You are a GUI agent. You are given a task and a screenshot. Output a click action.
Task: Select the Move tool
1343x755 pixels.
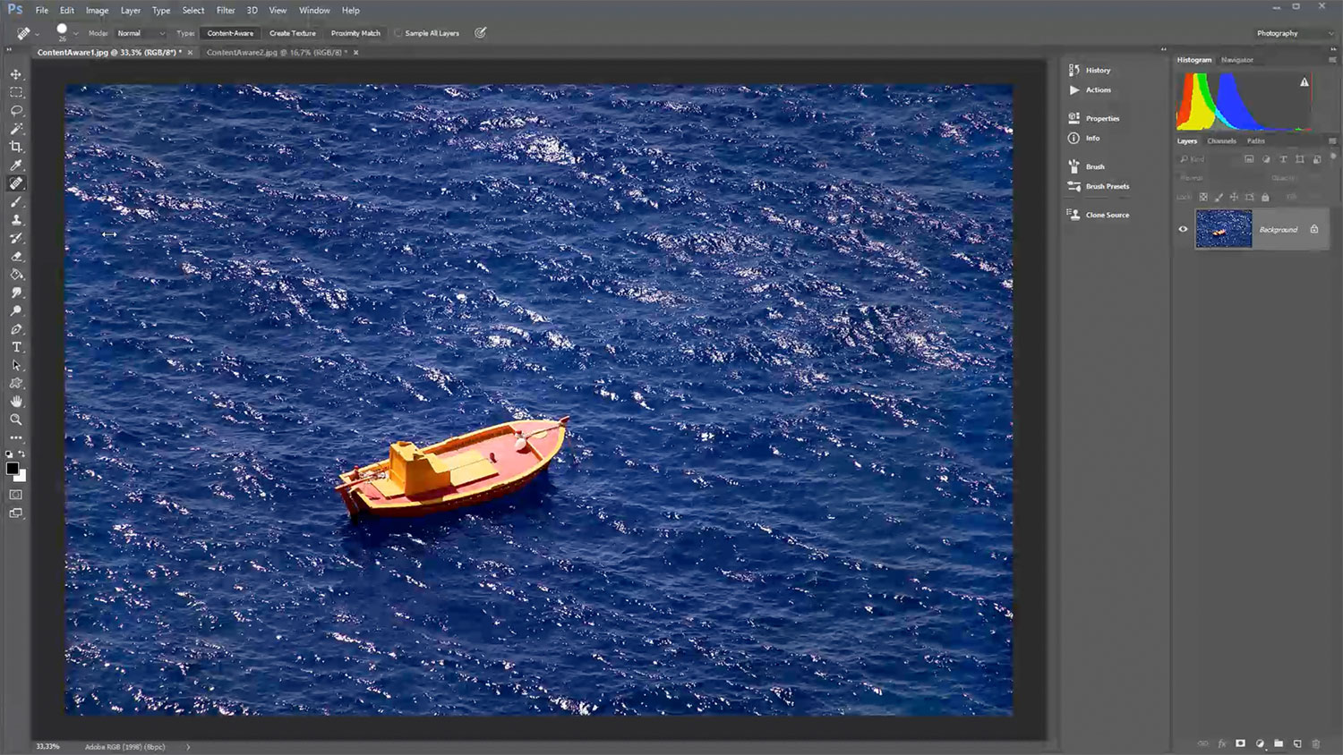coord(16,74)
